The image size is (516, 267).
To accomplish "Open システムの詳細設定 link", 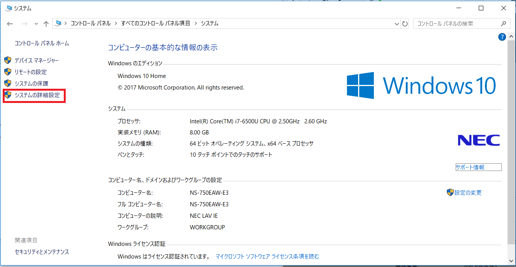I will point(37,95).
